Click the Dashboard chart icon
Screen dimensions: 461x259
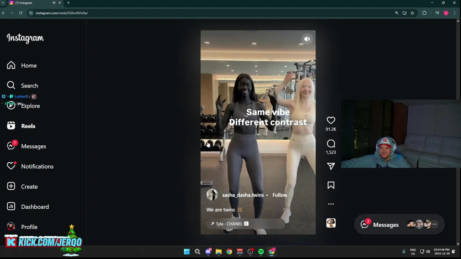pyautogui.click(x=11, y=206)
